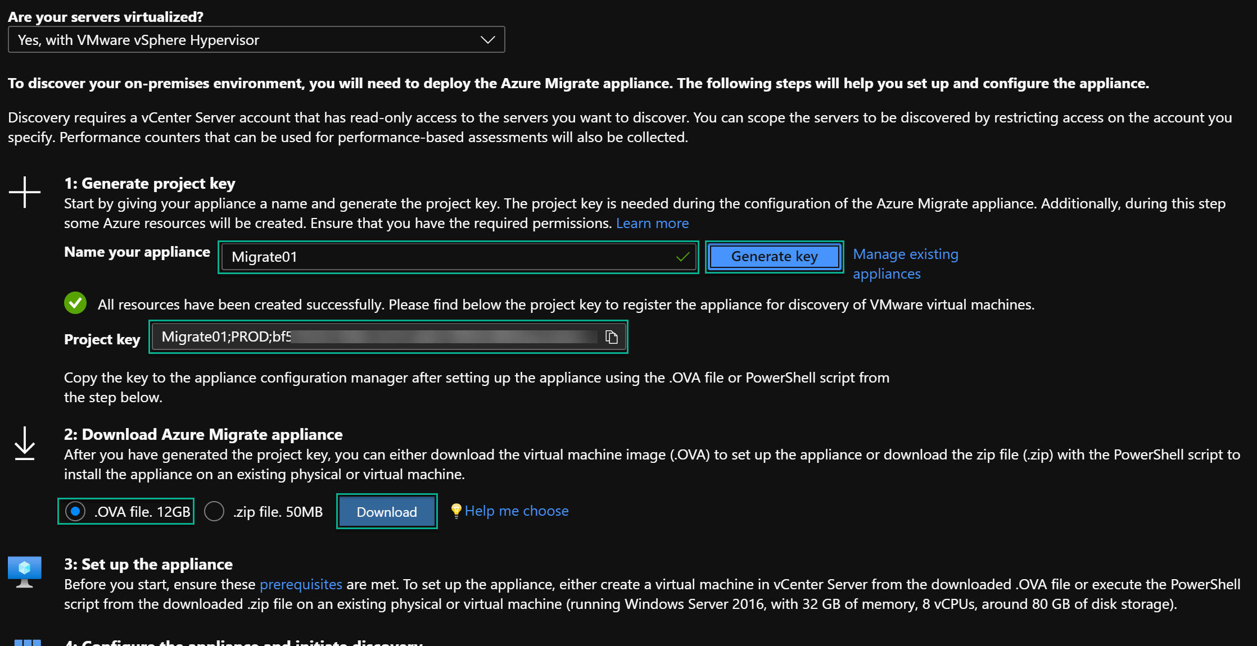The image size is (1257, 646).
Task: Open the prerequisites link
Action: (x=301, y=585)
